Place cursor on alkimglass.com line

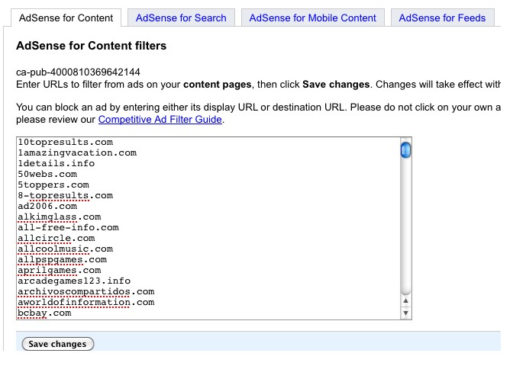(59, 217)
